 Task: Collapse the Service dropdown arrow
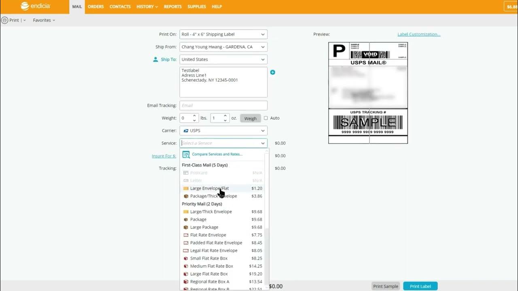[263, 143]
